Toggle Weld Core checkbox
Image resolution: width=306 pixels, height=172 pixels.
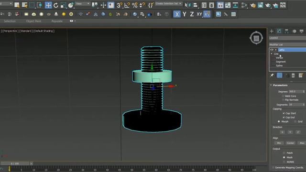pos(283,96)
